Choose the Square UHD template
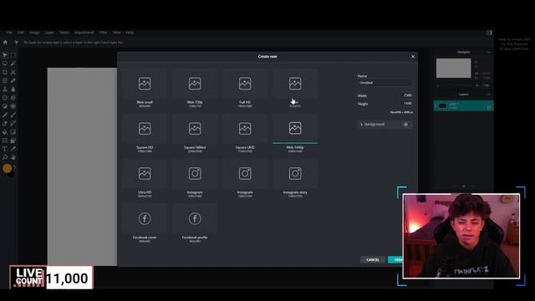 [x=245, y=133]
